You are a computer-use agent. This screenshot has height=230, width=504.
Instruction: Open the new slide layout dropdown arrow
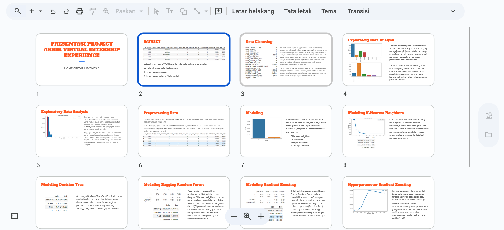click(41, 11)
